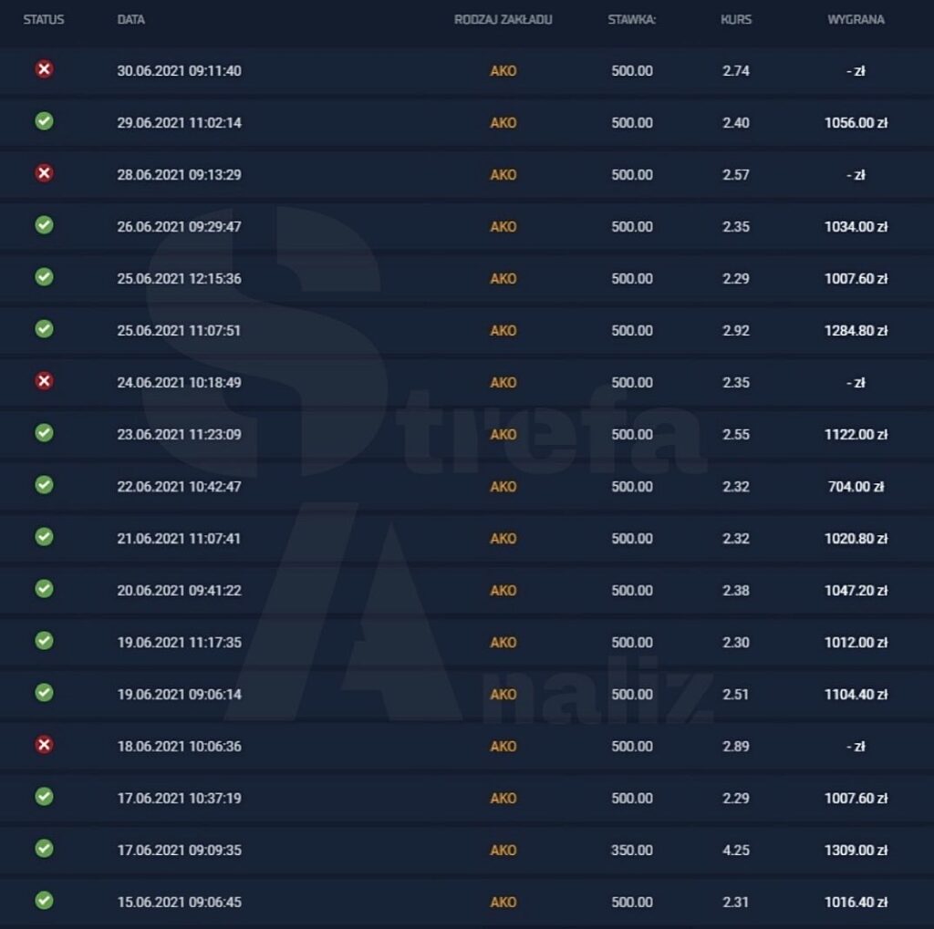
Task: Click the won status icon for 20.06.2021 09:41:22
Action: tap(44, 589)
